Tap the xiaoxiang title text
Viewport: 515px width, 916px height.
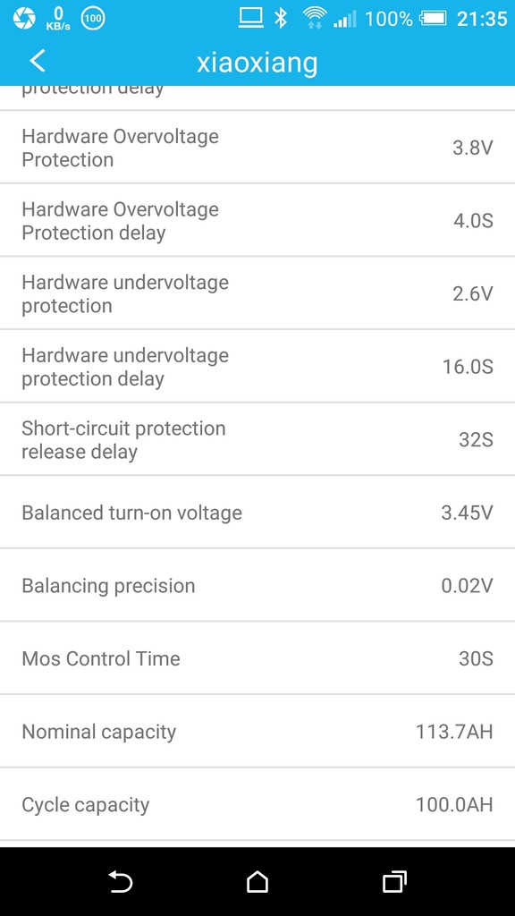coord(257,63)
